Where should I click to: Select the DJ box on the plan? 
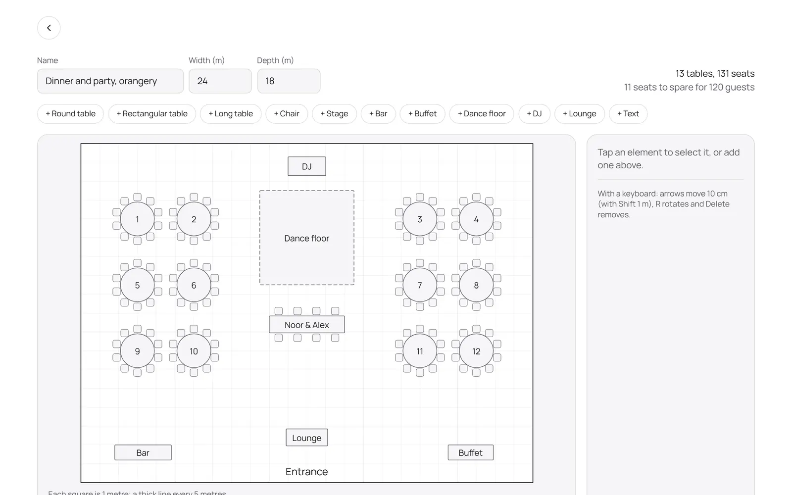pos(307,166)
